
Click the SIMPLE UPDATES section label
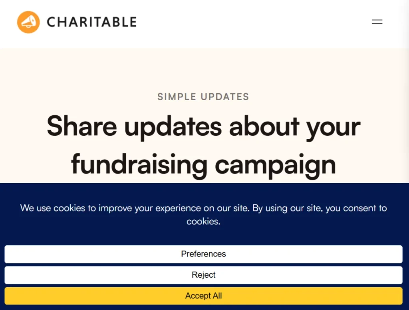[x=203, y=97]
